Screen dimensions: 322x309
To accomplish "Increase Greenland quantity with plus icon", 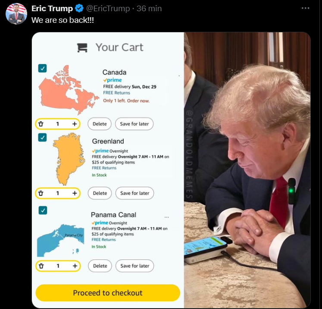I will tap(75, 193).
